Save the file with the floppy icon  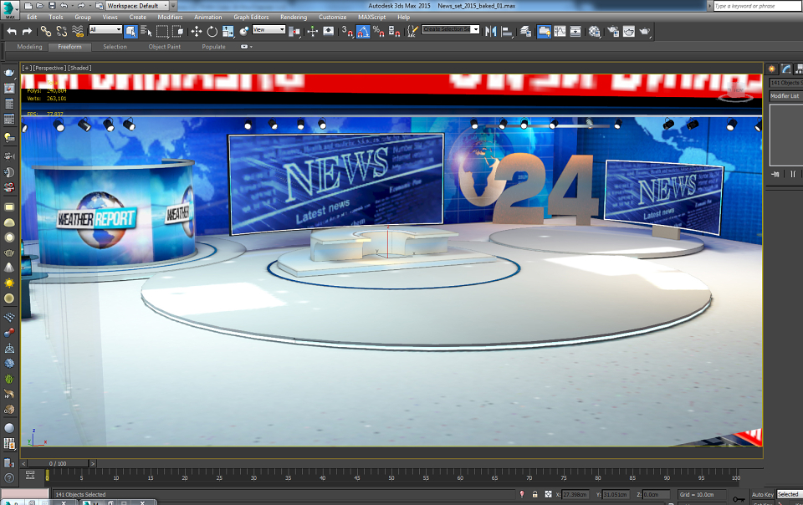tap(52, 6)
